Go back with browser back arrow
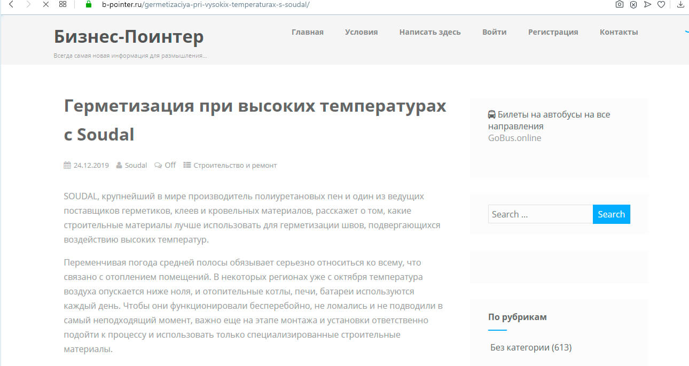This screenshot has height=366, width=689. [11, 4]
